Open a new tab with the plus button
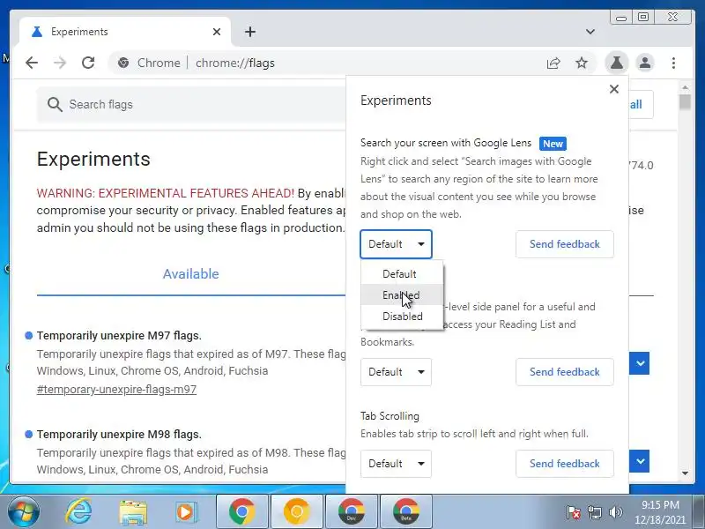The image size is (705, 529). point(250,32)
